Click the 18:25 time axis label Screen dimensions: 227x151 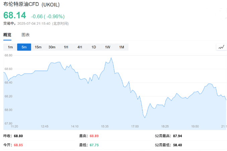(x=165, y=126)
